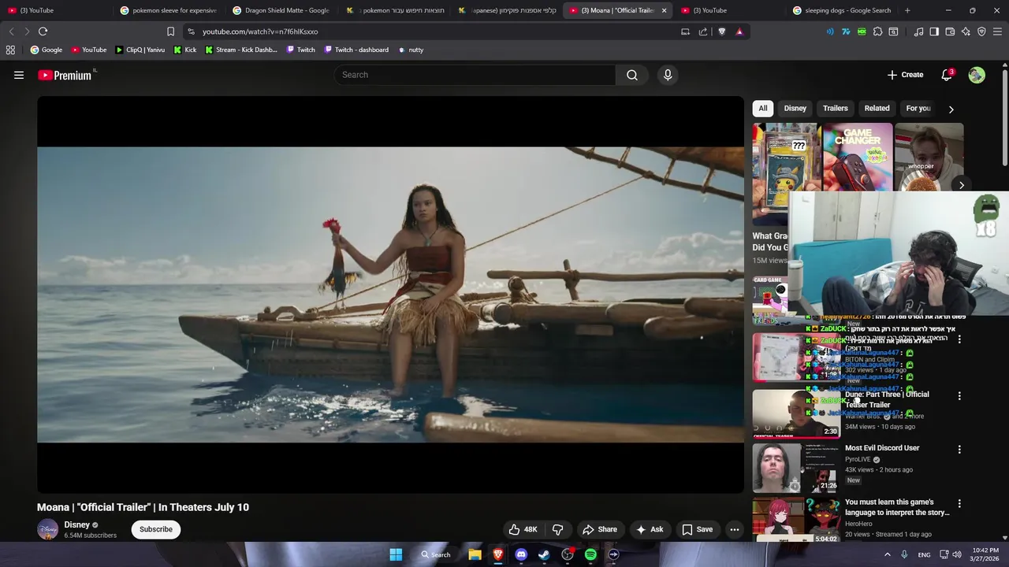Open the music note playlist icon in toolbar
The image size is (1009, 567).
tap(918, 31)
